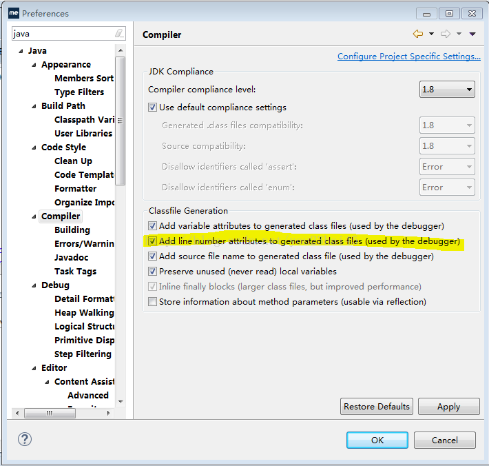Viewport: 489px width, 466px height.
Task: Open Source compatibility dropdown
Action: [x=447, y=145]
